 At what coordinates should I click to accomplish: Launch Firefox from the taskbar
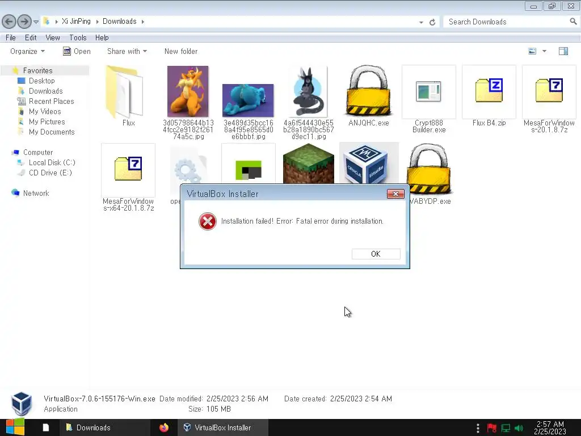tap(164, 427)
